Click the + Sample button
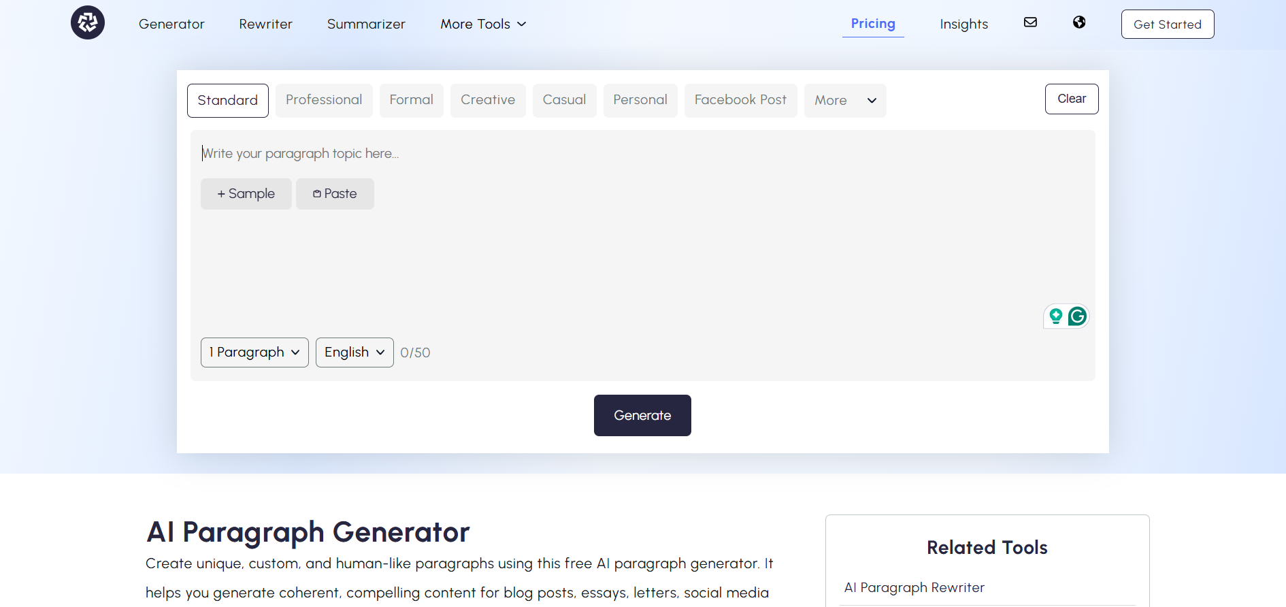The image size is (1286, 607). 246,194
